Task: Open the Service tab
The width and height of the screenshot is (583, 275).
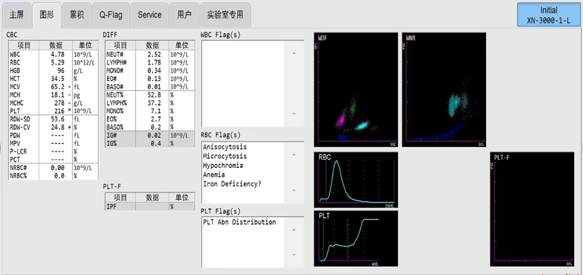Action: [150, 14]
